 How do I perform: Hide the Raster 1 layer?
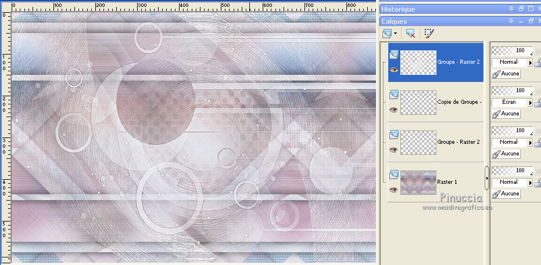[393, 190]
